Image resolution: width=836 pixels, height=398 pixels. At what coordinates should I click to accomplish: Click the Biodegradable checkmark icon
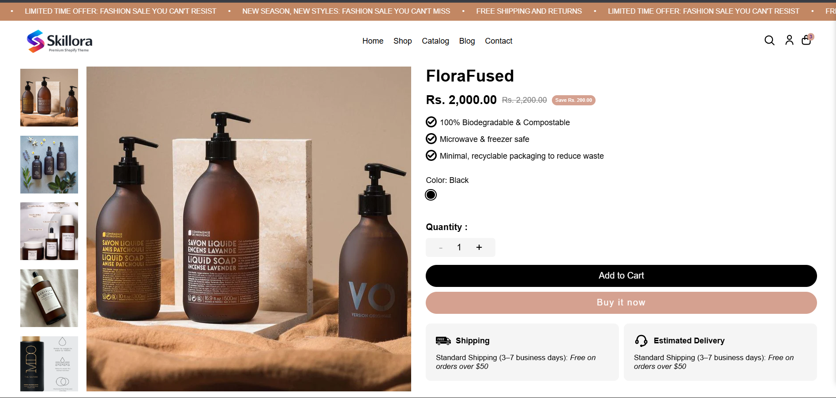coord(431,122)
